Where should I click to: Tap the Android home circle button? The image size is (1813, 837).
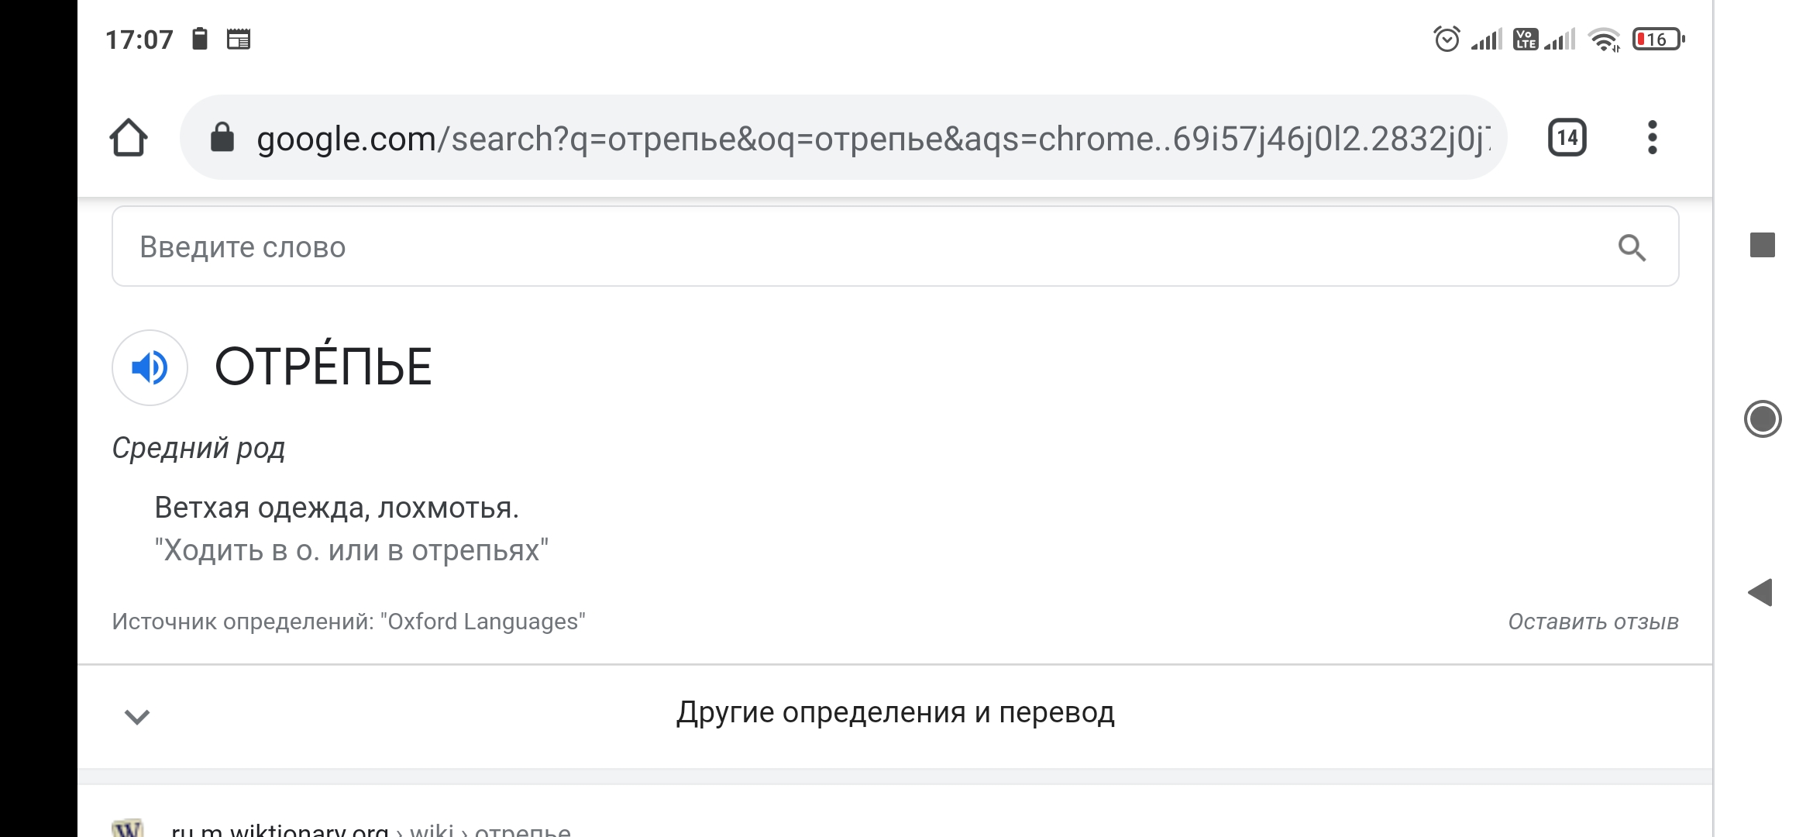pos(1763,419)
